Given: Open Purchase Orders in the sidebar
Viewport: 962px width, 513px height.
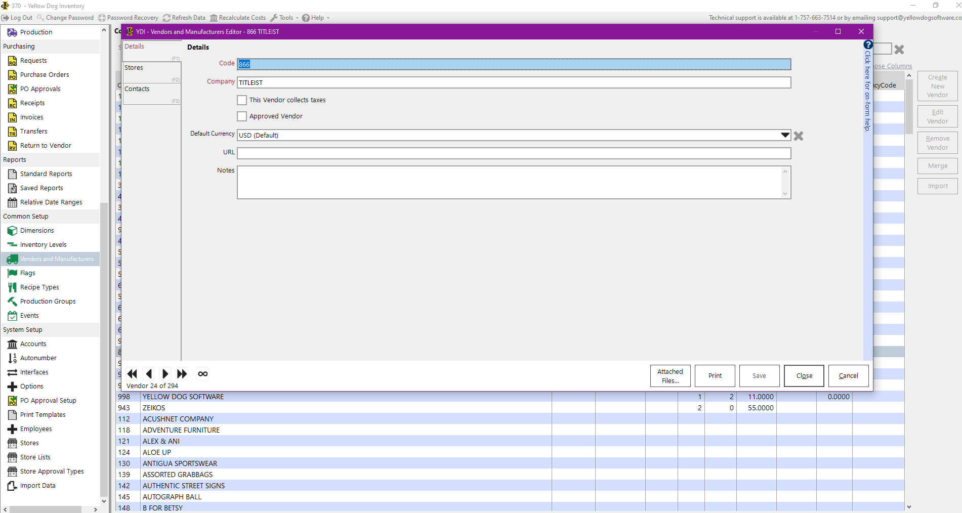Looking at the screenshot, I should tap(45, 74).
